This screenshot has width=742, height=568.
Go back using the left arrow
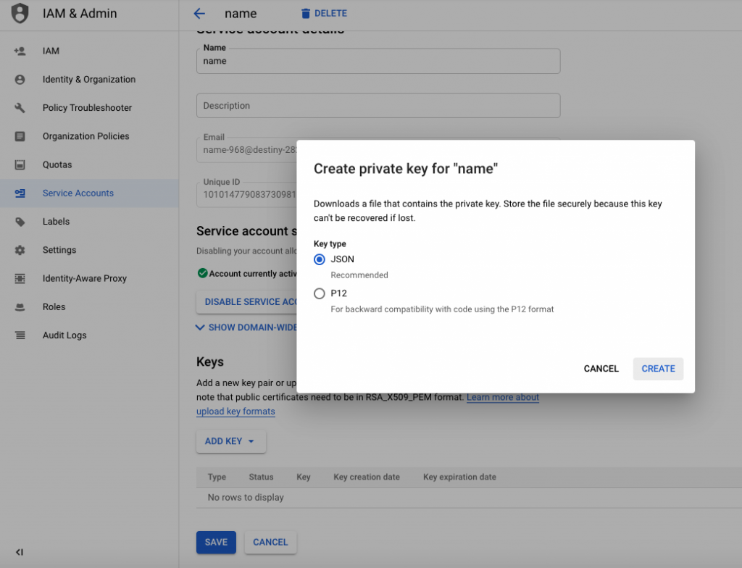click(x=199, y=13)
